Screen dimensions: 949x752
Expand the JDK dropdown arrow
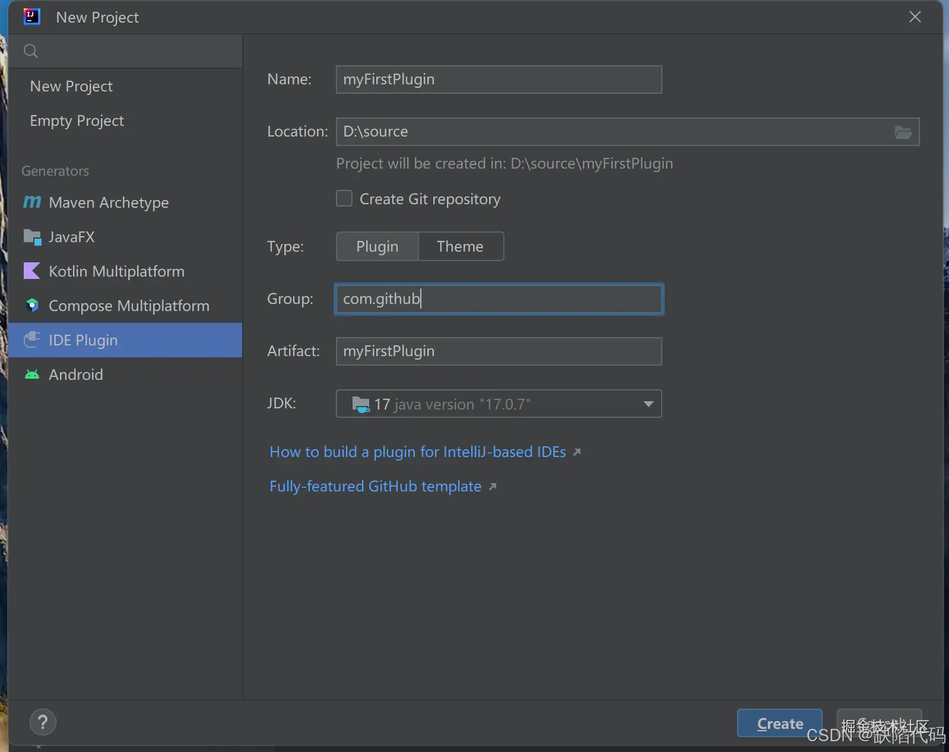click(648, 404)
